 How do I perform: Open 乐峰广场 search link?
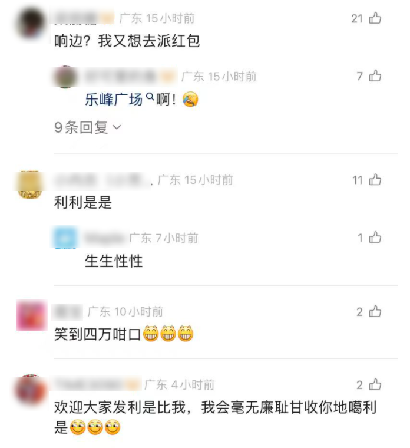coord(114,100)
